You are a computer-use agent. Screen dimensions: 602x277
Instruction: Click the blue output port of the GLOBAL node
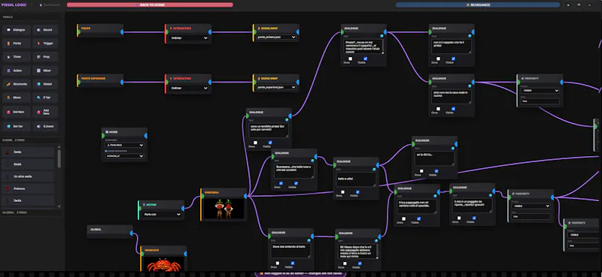[x=132, y=233]
